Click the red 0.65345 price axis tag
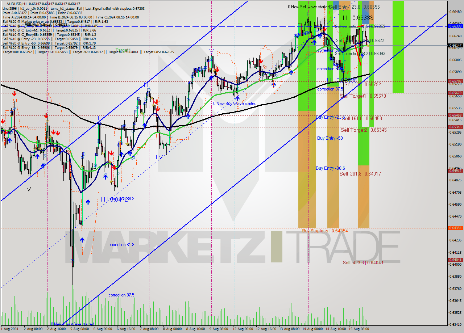The width and height of the screenshot is (464, 333). tap(455, 127)
